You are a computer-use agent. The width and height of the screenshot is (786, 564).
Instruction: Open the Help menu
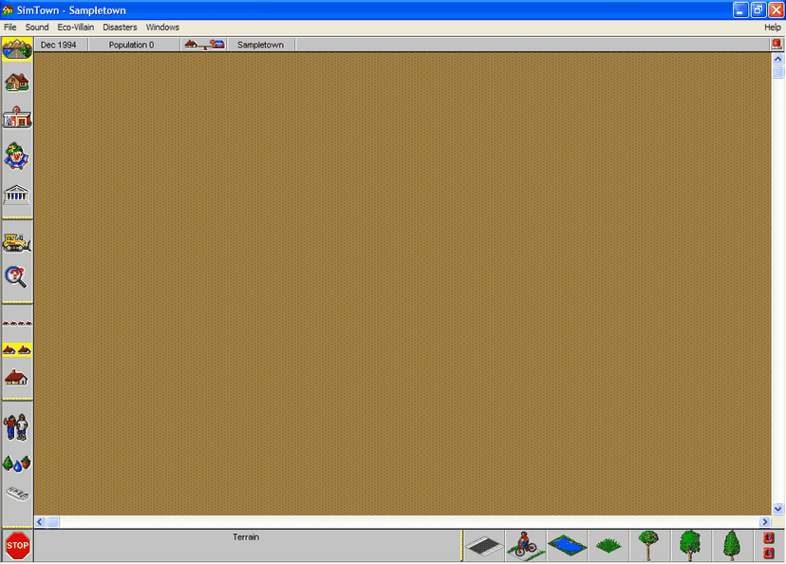pos(773,28)
